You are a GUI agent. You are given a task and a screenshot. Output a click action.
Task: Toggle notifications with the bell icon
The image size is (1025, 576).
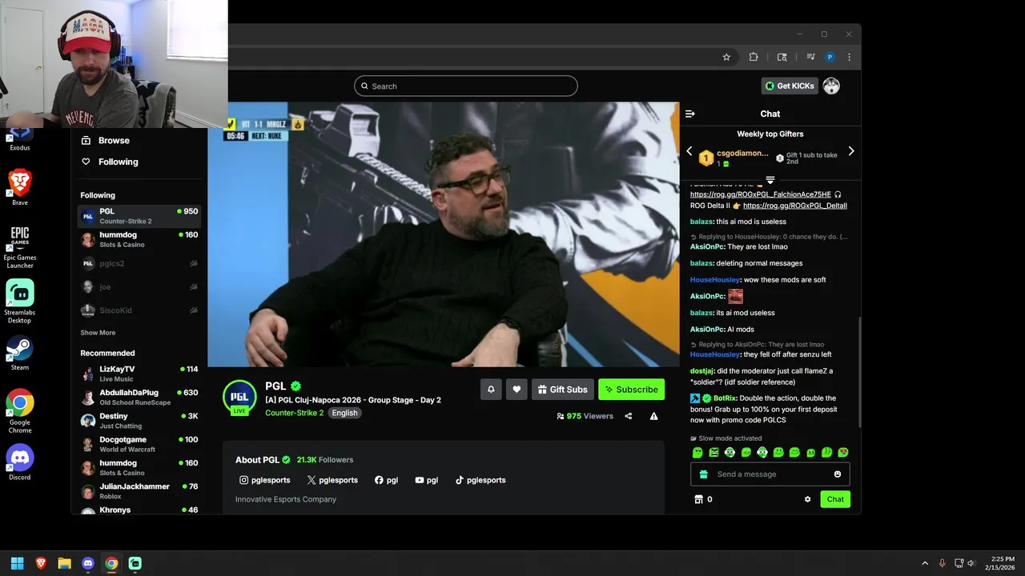[x=491, y=390]
